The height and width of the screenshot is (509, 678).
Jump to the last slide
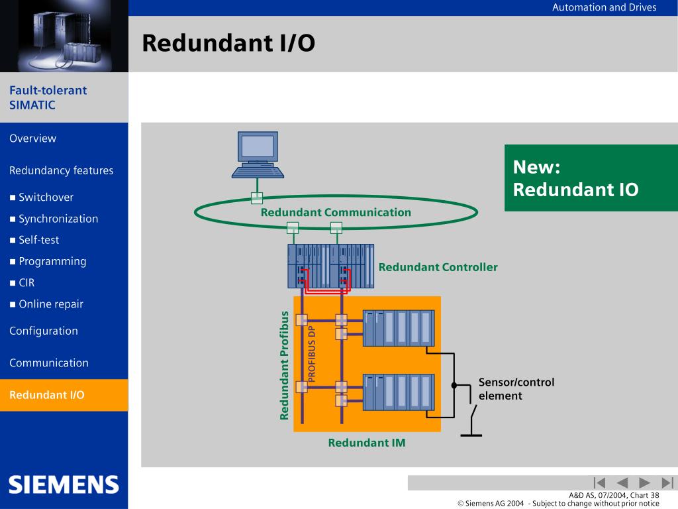(667, 482)
